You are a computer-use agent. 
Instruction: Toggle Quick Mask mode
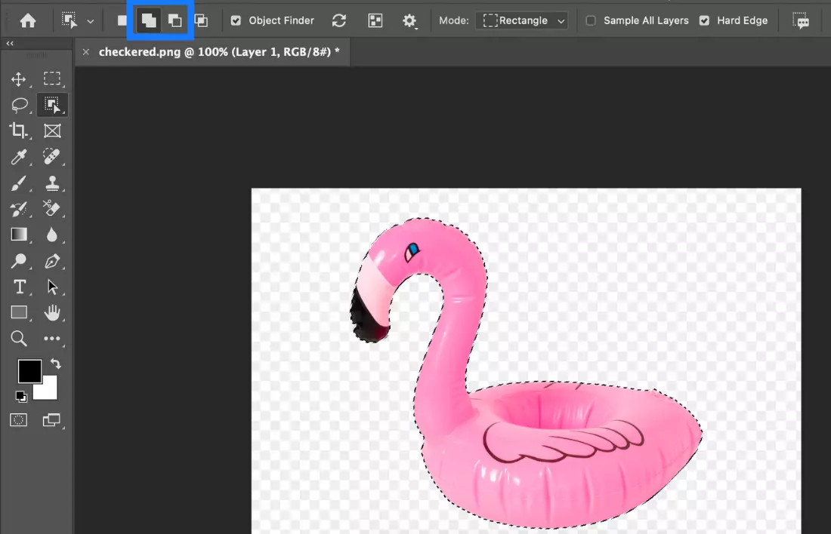click(19, 420)
